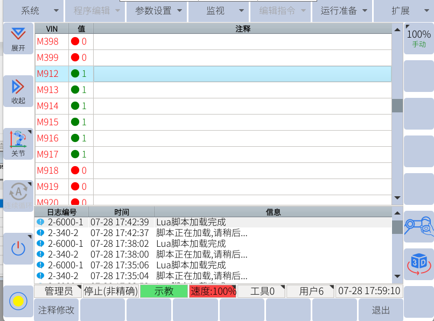Screen dimensions: 434x321
Task: Click the 速度:100% speed indicator
Action: click(213, 291)
